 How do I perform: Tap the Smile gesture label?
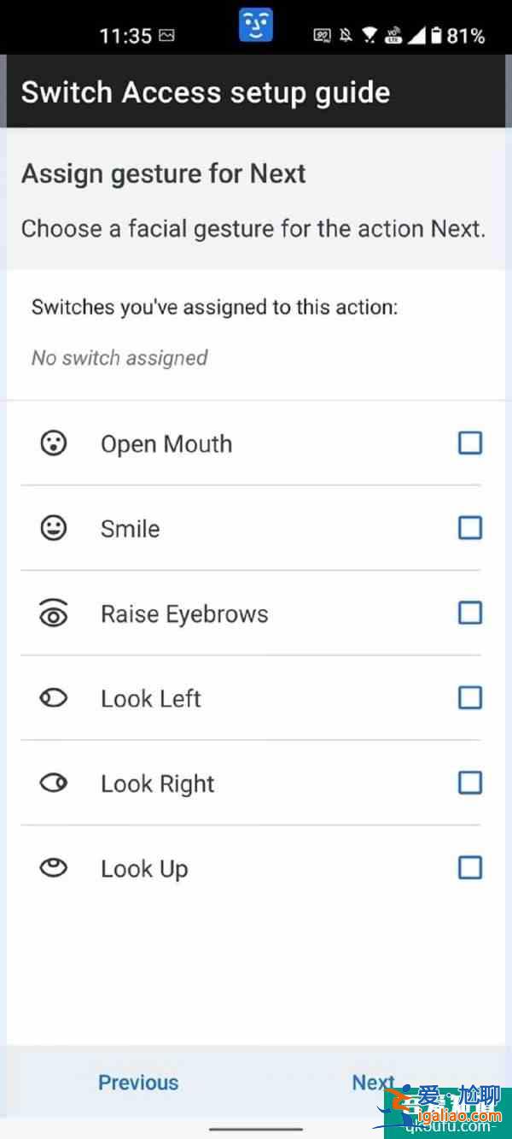pos(131,529)
